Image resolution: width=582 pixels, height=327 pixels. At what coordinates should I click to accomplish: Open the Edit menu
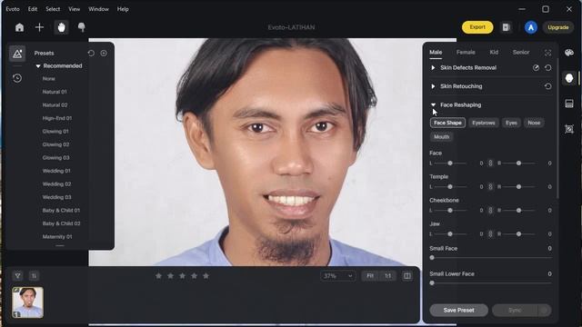(33, 9)
